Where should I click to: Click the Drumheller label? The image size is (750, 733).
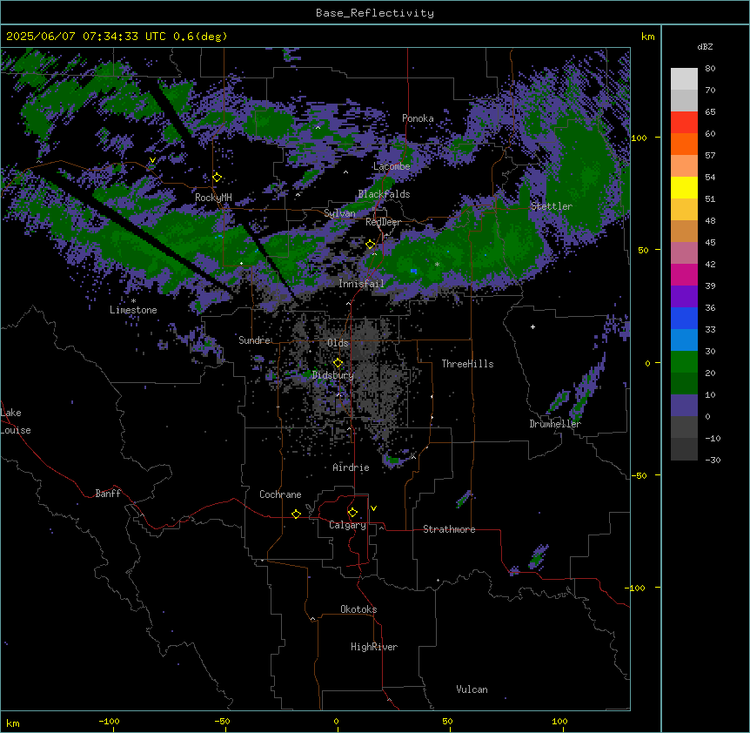click(555, 424)
